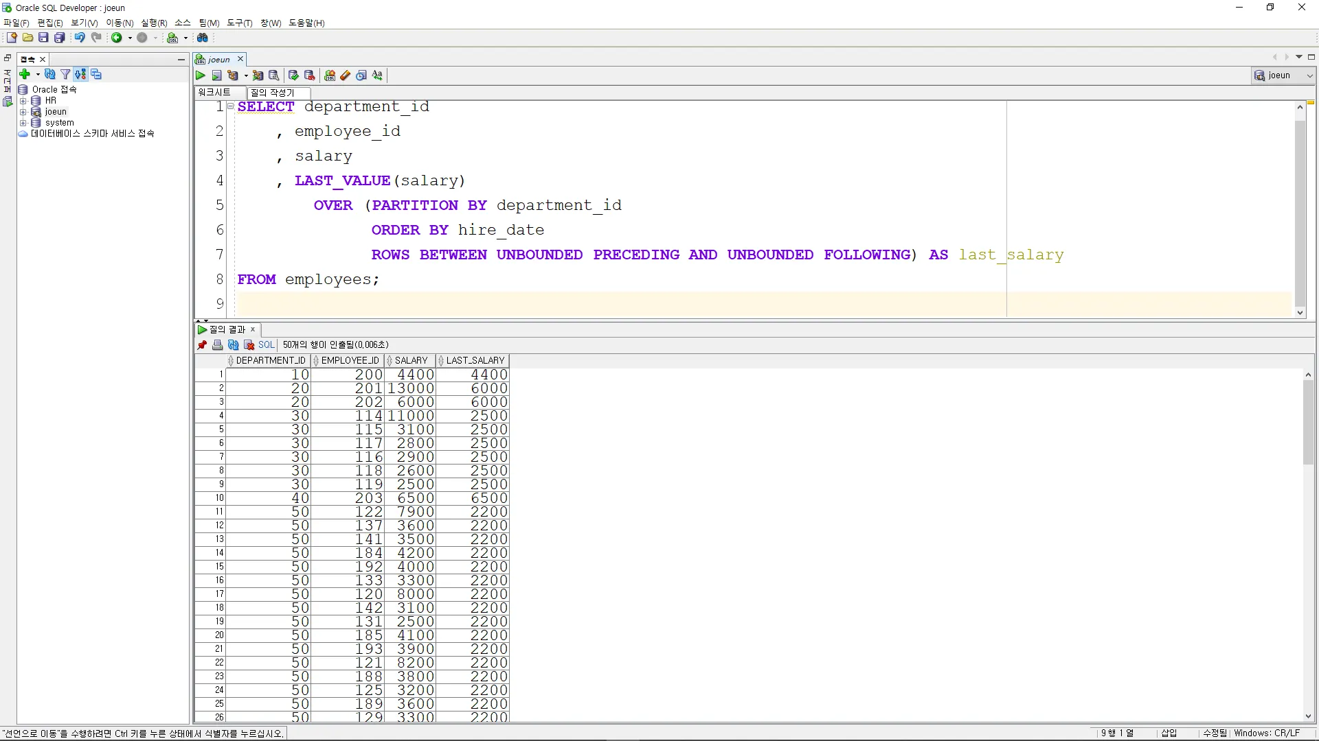Switch to the 질의 작성기 tab

272,93
